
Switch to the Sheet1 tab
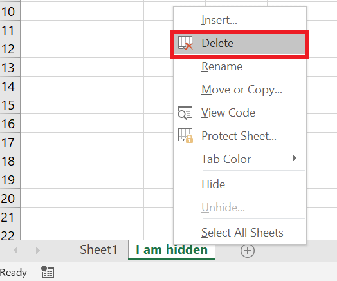coord(98,250)
